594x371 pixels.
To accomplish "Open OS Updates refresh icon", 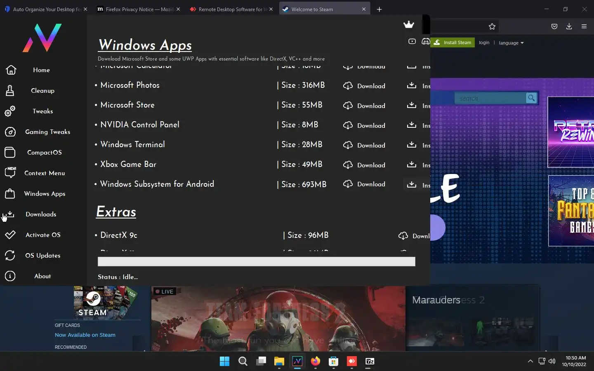I will (x=10, y=256).
